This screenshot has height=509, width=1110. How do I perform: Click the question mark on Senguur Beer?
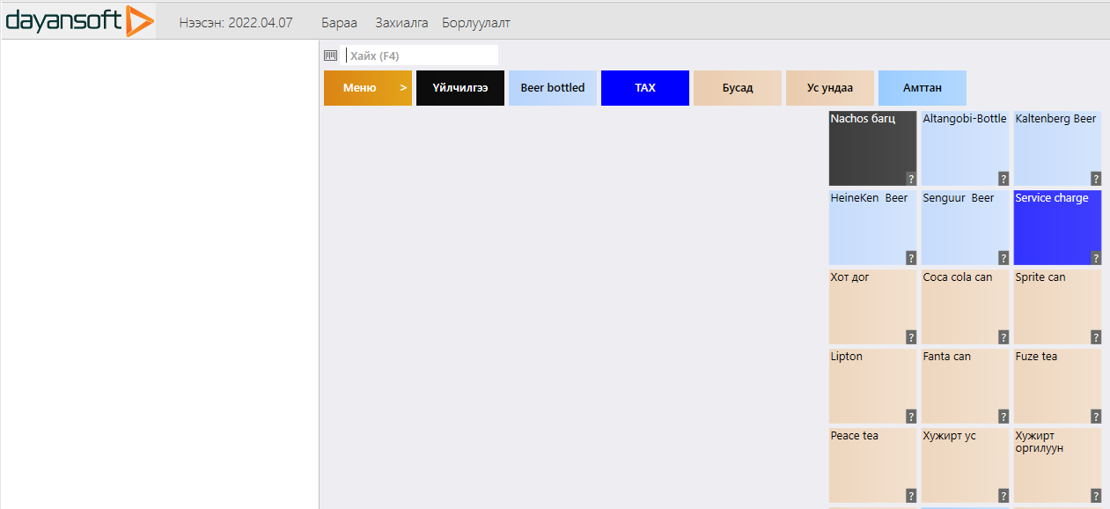click(x=1003, y=258)
